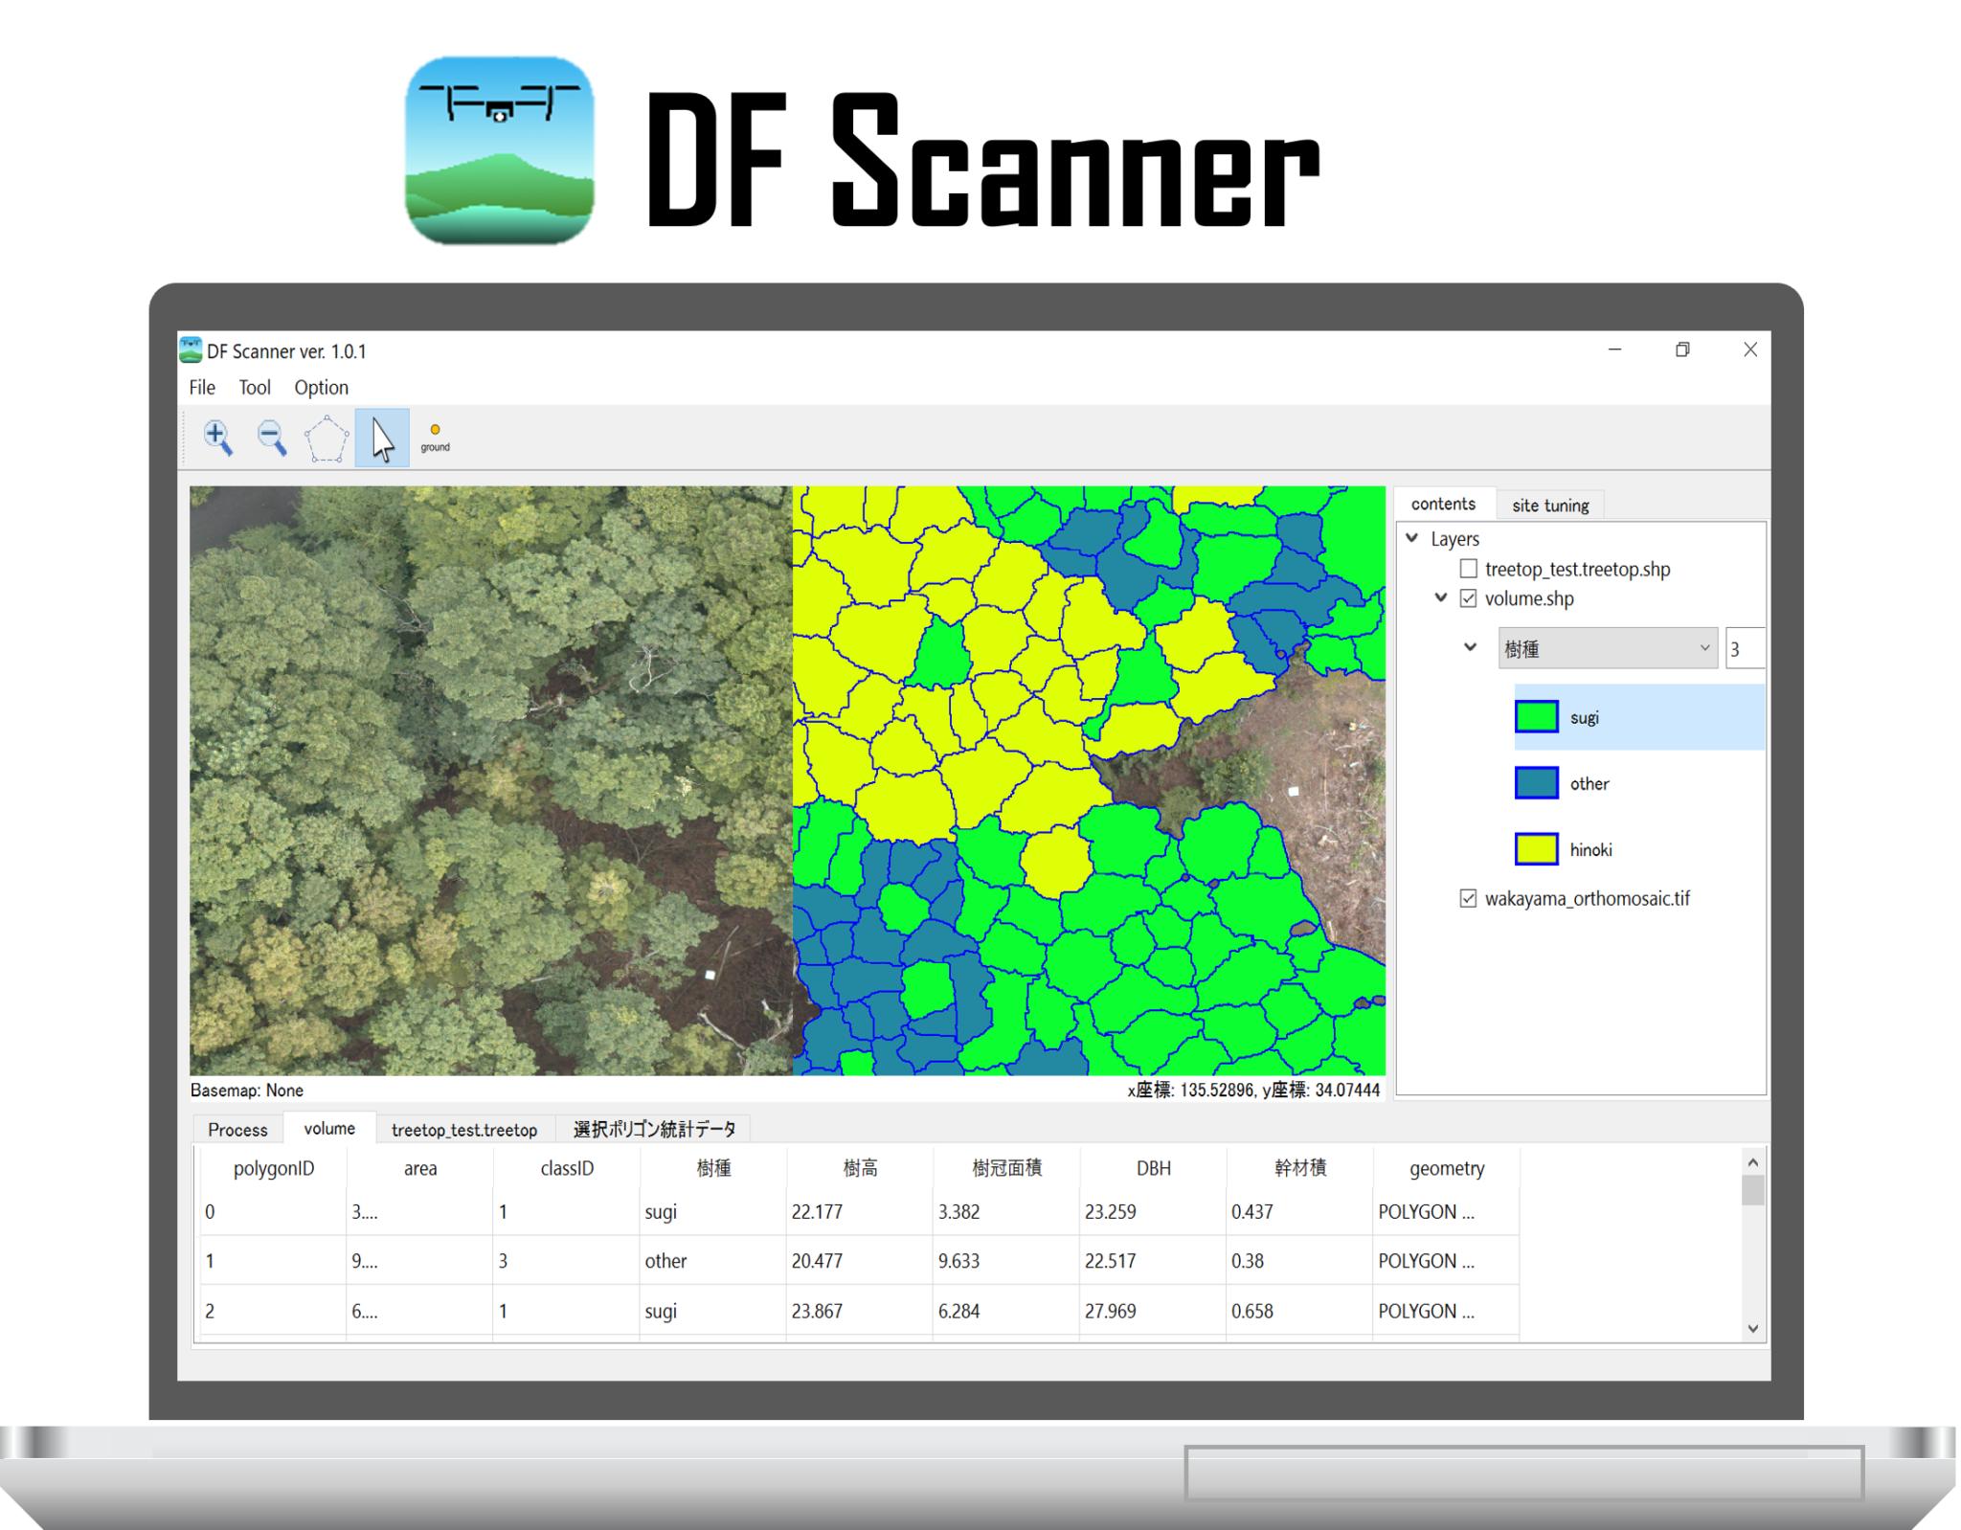
Task: Switch to the site tuning tab
Action: coord(1550,505)
